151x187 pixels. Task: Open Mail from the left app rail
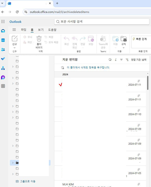(x=3, y=31)
